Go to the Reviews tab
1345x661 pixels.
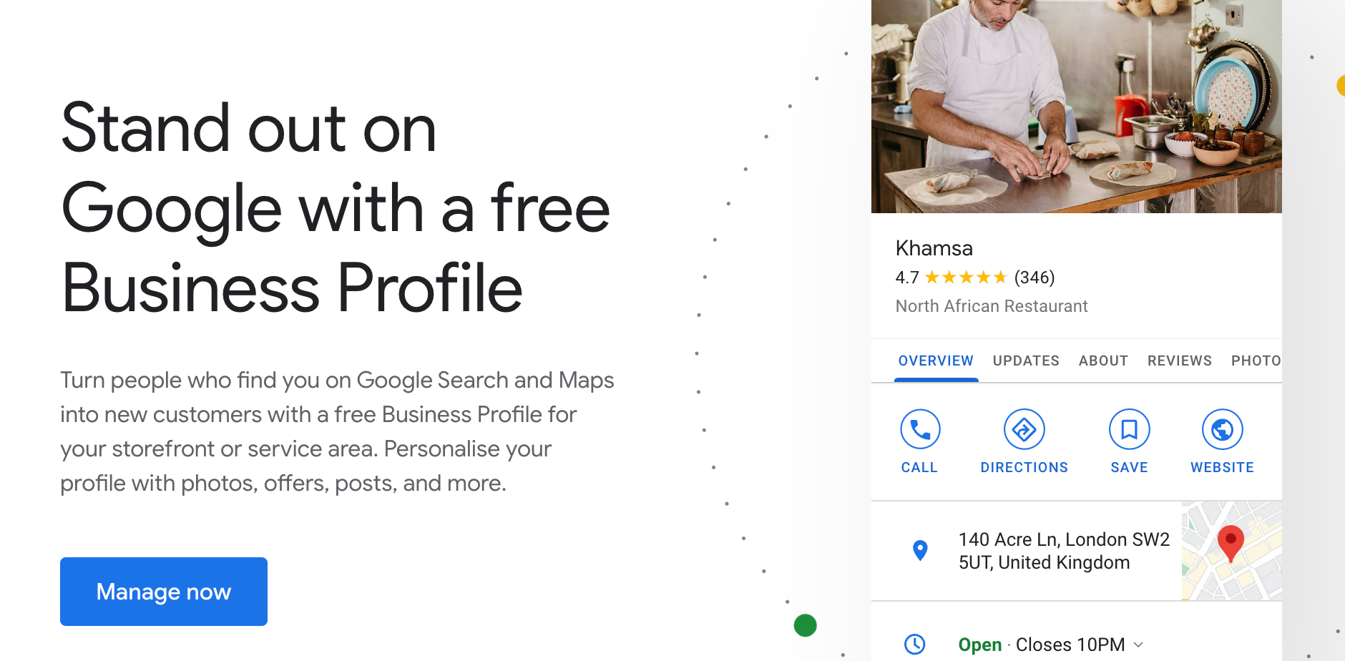click(1180, 361)
